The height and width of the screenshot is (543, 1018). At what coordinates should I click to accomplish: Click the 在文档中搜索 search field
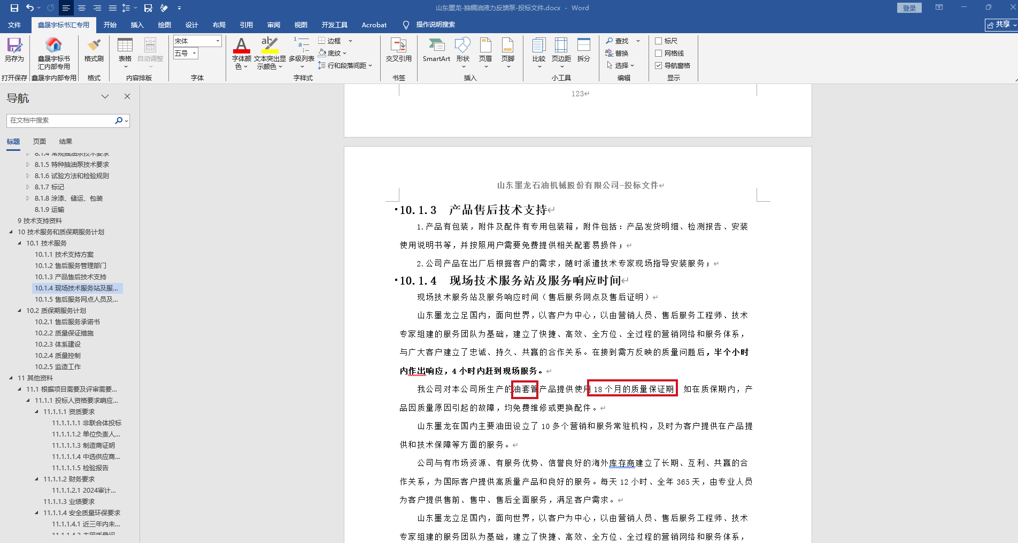pos(60,120)
